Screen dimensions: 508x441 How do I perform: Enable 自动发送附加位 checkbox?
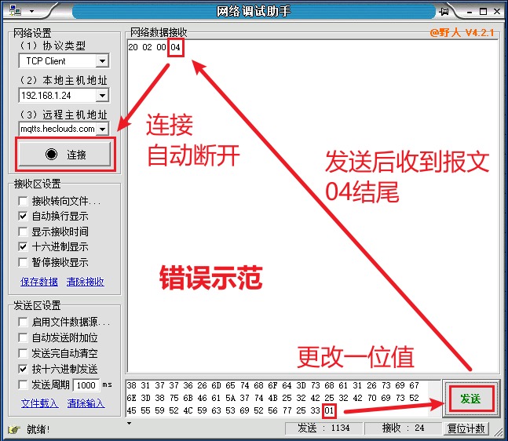[x=23, y=337]
